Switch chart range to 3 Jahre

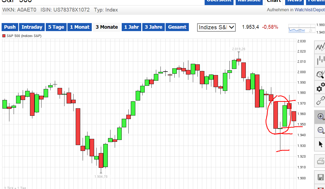point(154,27)
